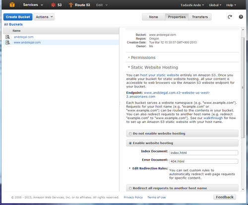Open the Route 53 shortcut icon
The width and height of the screenshot is (248, 205).
tap(71, 5)
